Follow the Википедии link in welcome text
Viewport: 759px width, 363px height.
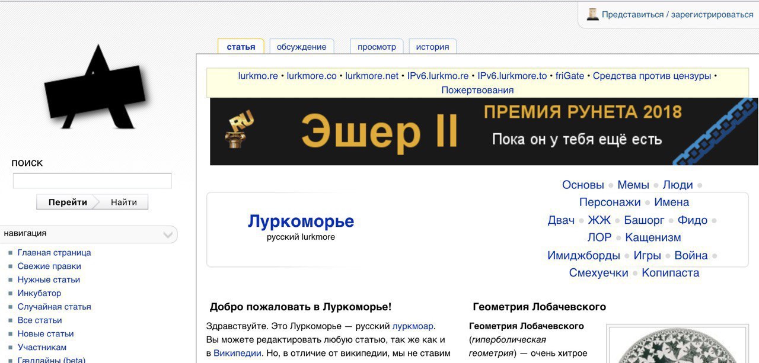237,354
